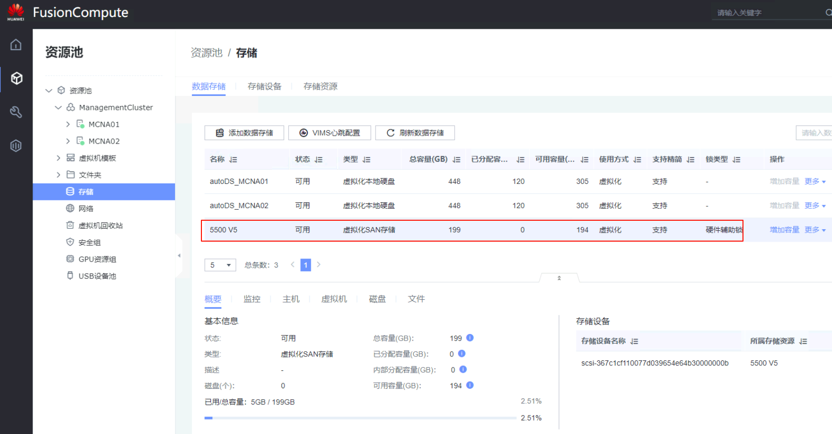Click the 刷新数据存储 button

(x=415, y=133)
